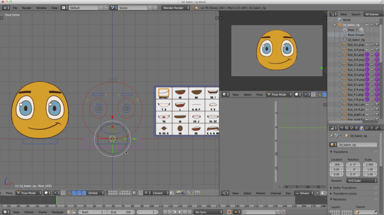Click the End frame value field
The height and width of the screenshot is (215, 384).
point(121,212)
